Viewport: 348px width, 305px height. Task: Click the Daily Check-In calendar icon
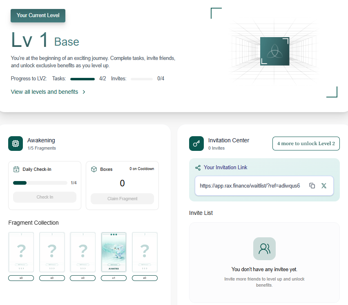coord(16,169)
